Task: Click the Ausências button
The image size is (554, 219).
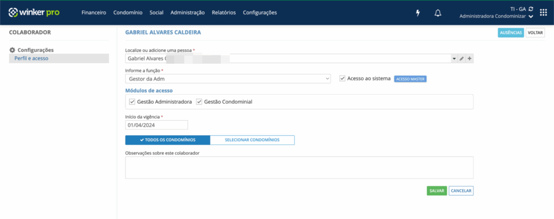Action: pos(510,32)
